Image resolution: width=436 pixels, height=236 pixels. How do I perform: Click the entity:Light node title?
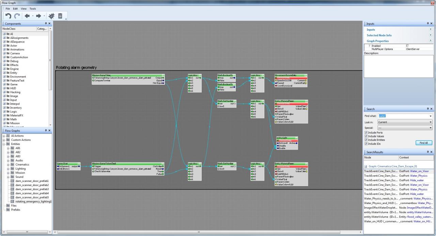(x=287, y=138)
